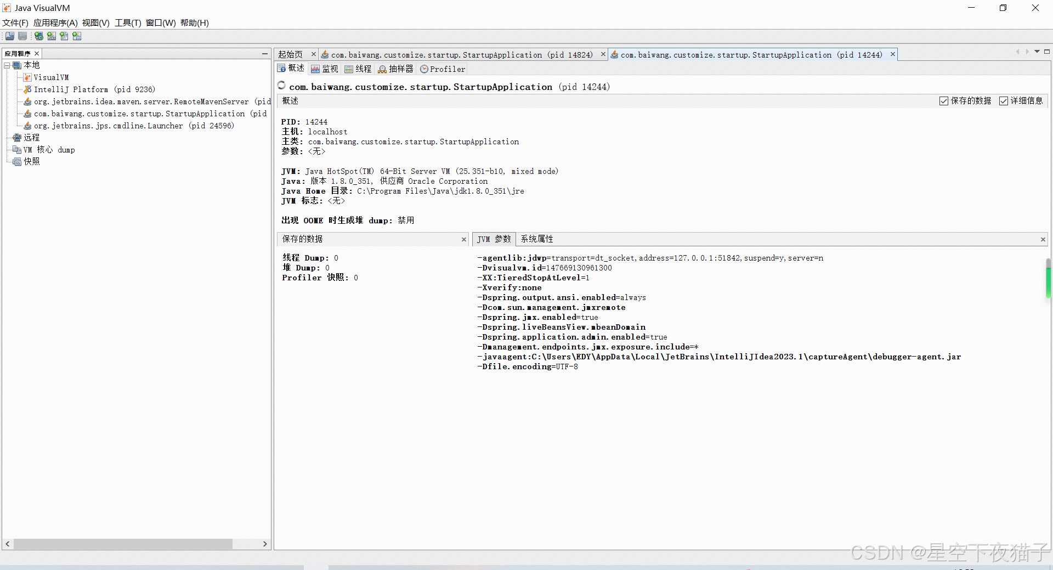
Task: Open the add JMX connection toolbar icon
Action: (52, 36)
